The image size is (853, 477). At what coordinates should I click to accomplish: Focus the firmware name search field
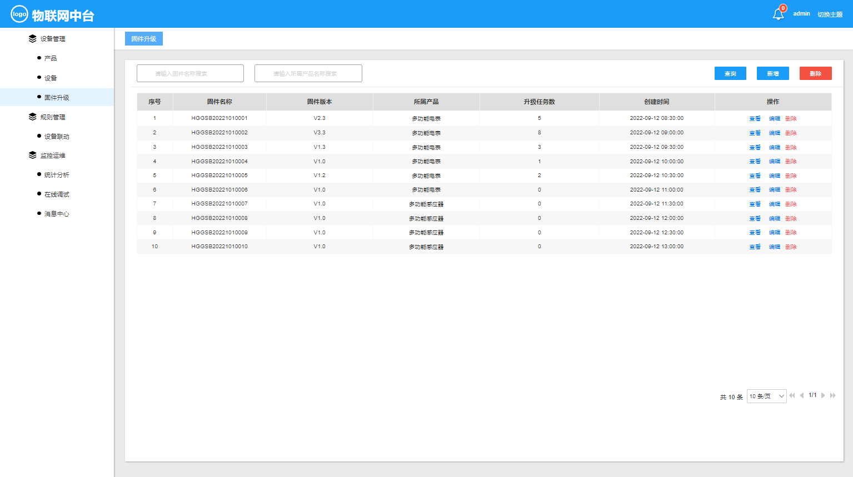pos(190,73)
